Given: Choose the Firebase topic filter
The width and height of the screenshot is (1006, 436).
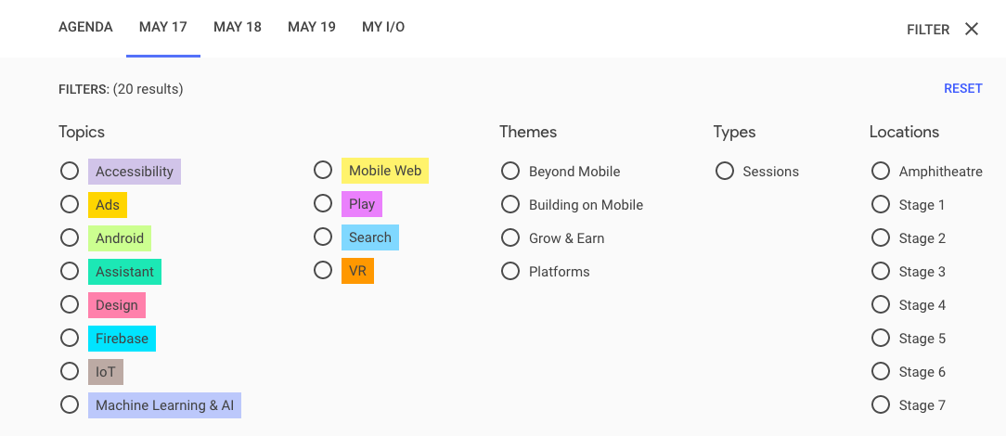Looking at the screenshot, I should (x=70, y=339).
